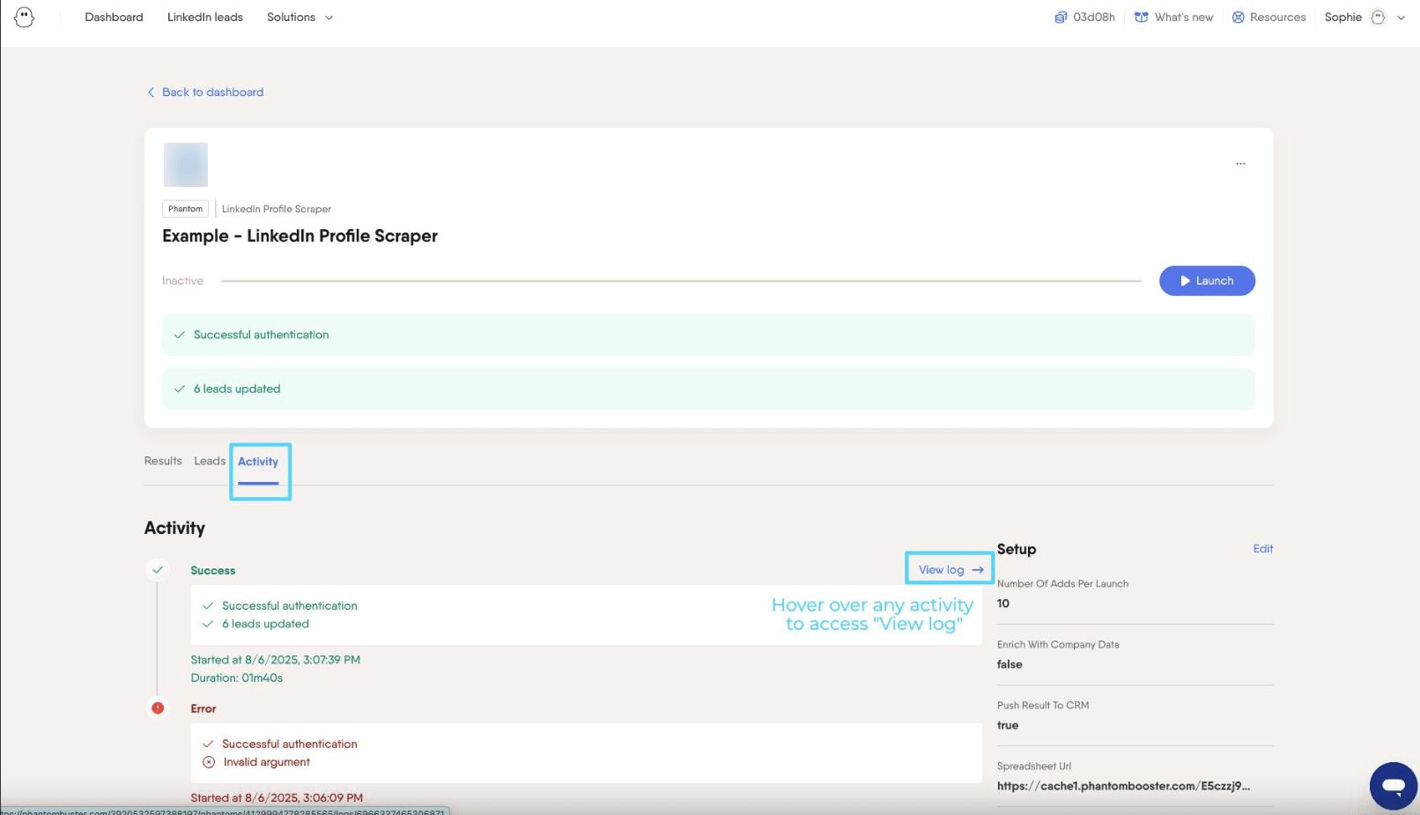The width and height of the screenshot is (1420, 815).
Task: Click the PhantomBuster ghost logo
Action: pos(25,17)
